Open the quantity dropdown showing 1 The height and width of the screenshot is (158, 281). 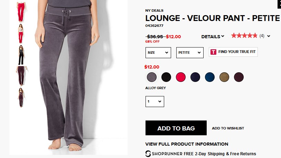[154, 102]
